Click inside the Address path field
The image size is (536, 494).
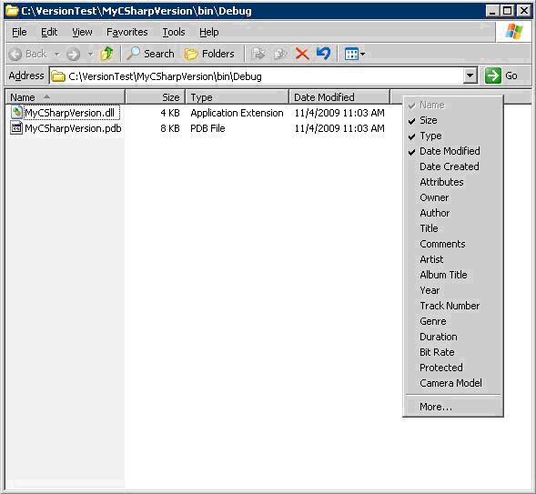[257, 76]
